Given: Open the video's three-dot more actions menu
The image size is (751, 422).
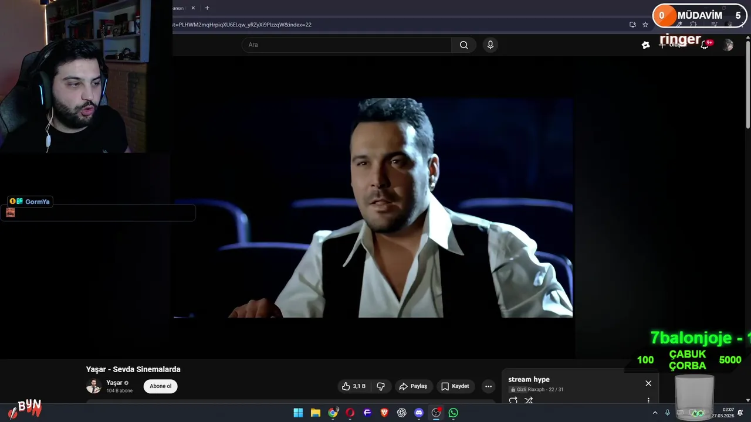Looking at the screenshot, I should [x=488, y=386].
